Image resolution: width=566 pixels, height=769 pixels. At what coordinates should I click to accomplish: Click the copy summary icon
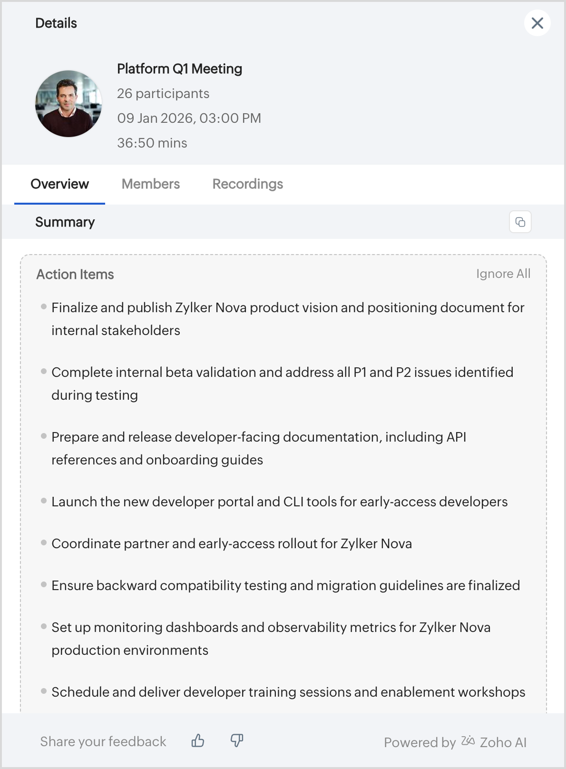[x=520, y=222]
